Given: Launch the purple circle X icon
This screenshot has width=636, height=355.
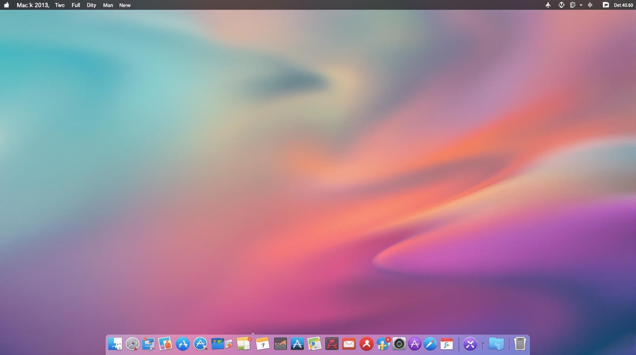Looking at the screenshot, I should pos(470,344).
